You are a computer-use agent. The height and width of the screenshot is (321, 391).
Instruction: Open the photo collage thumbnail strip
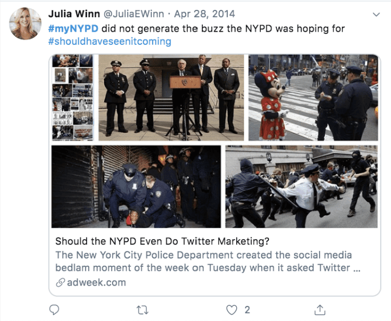pos(72,97)
